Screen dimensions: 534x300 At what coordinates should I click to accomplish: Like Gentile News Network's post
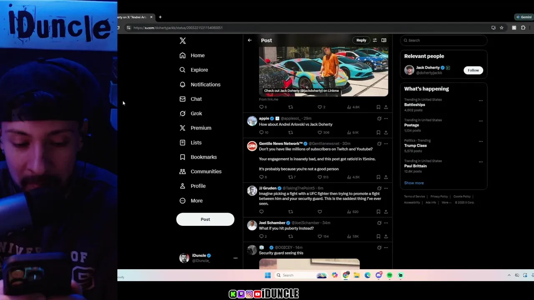320,177
